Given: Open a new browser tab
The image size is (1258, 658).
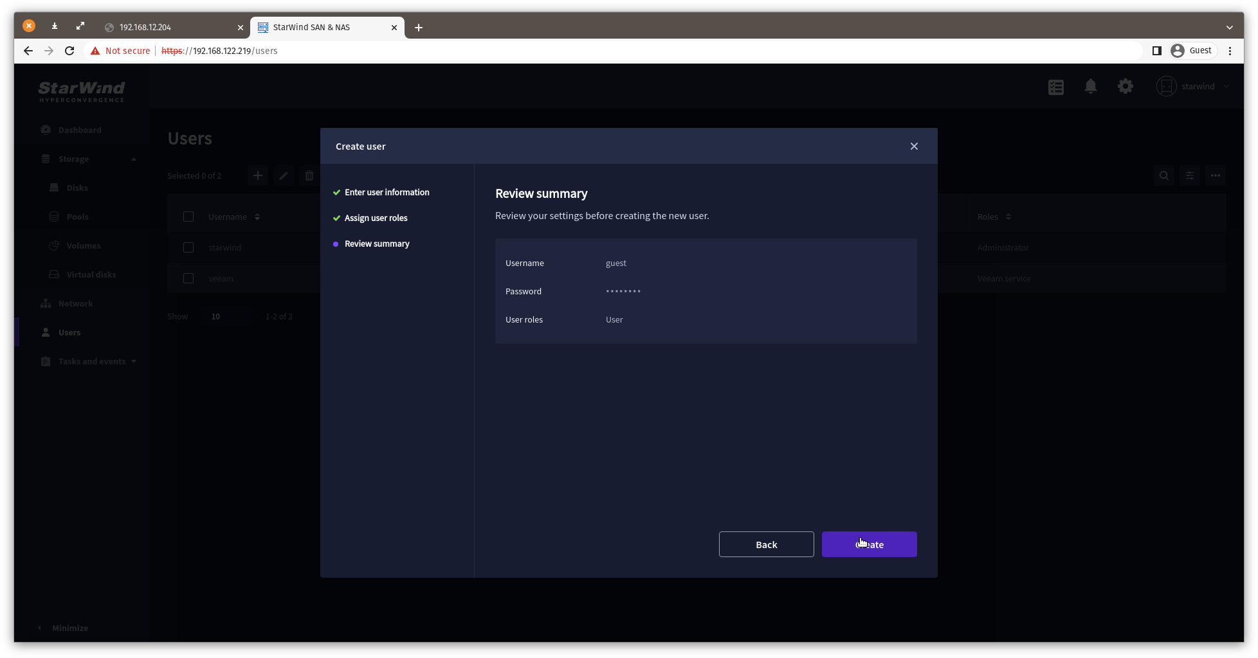Looking at the screenshot, I should tap(419, 28).
